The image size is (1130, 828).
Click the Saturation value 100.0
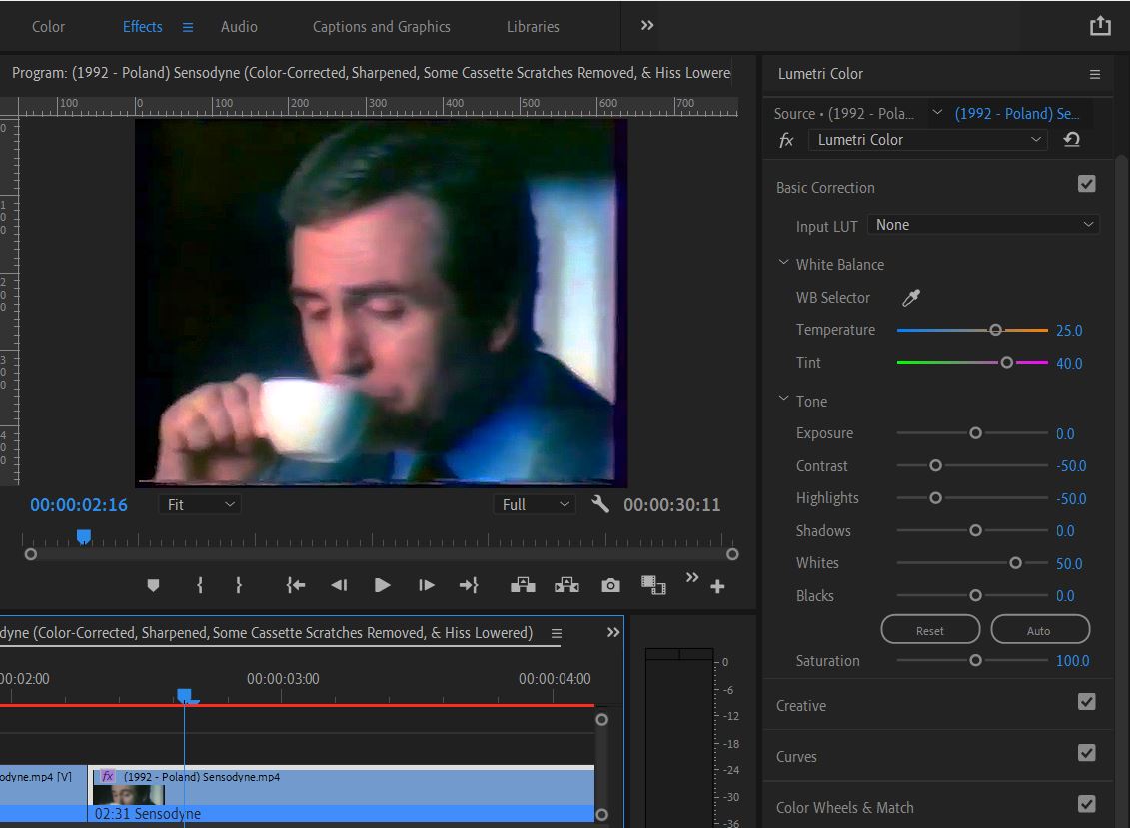[x=1072, y=661]
